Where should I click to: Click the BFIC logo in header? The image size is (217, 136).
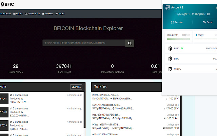7,4
